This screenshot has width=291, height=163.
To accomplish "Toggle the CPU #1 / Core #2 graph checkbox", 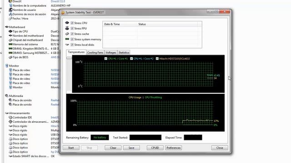I will 131,58.
